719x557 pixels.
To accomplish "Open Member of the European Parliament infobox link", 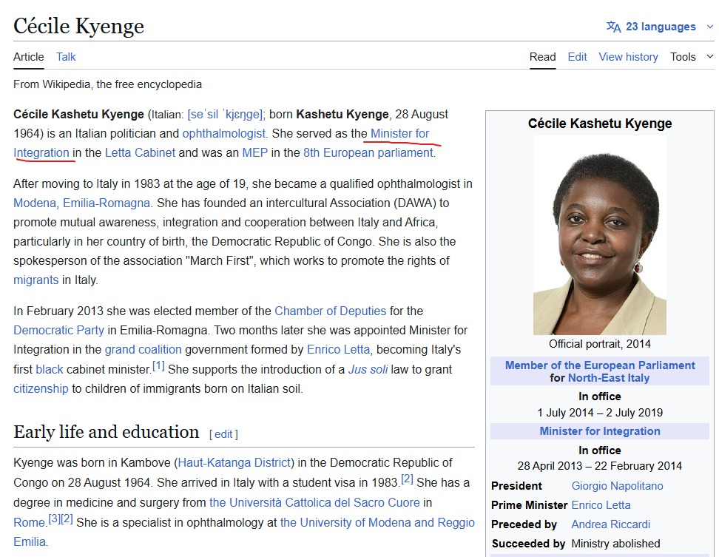I will (x=600, y=365).
